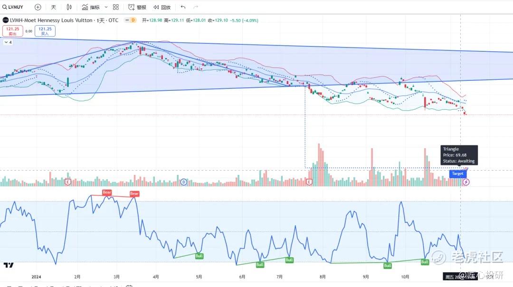Click the 10月 label on time axis

(405, 277)
